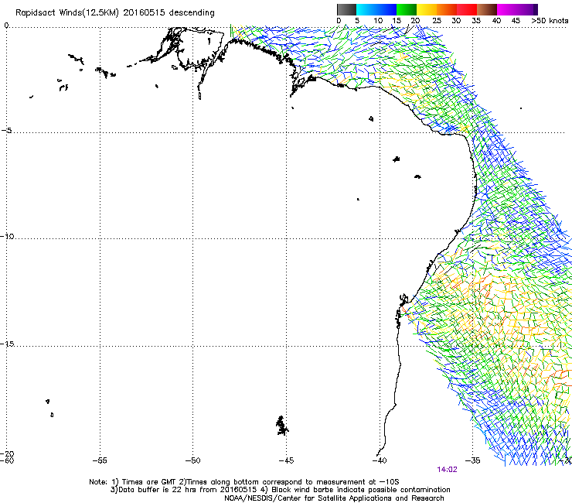Click the -45 longitude axis label
This screenshot has width=572, height=503.
(286, 460)
